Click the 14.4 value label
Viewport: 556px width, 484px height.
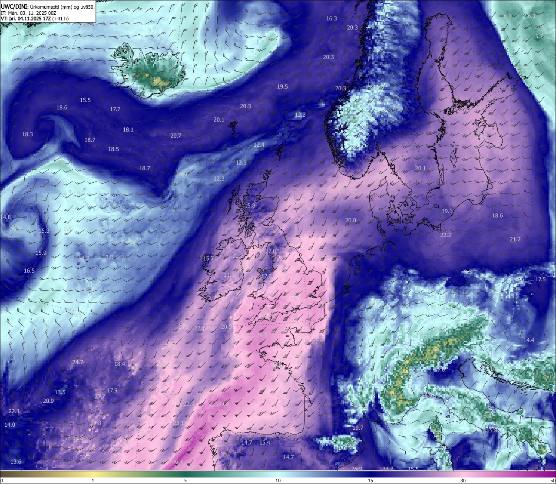(x=529, y=340)
